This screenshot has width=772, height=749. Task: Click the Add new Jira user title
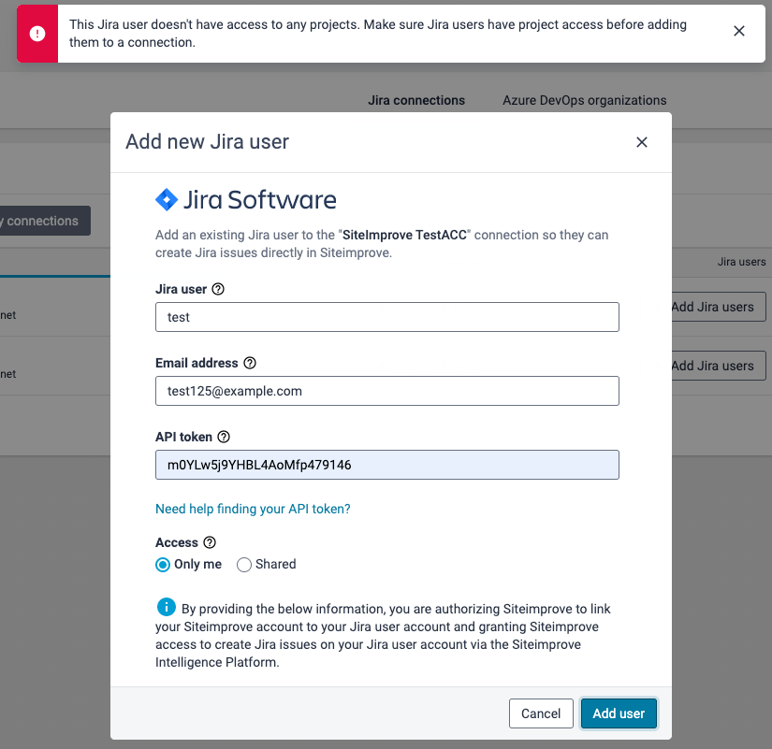point(208,142)
